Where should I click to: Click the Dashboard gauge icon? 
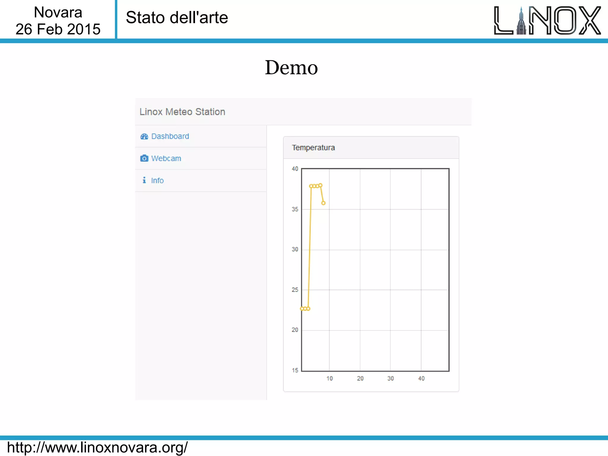coord(144,136)
